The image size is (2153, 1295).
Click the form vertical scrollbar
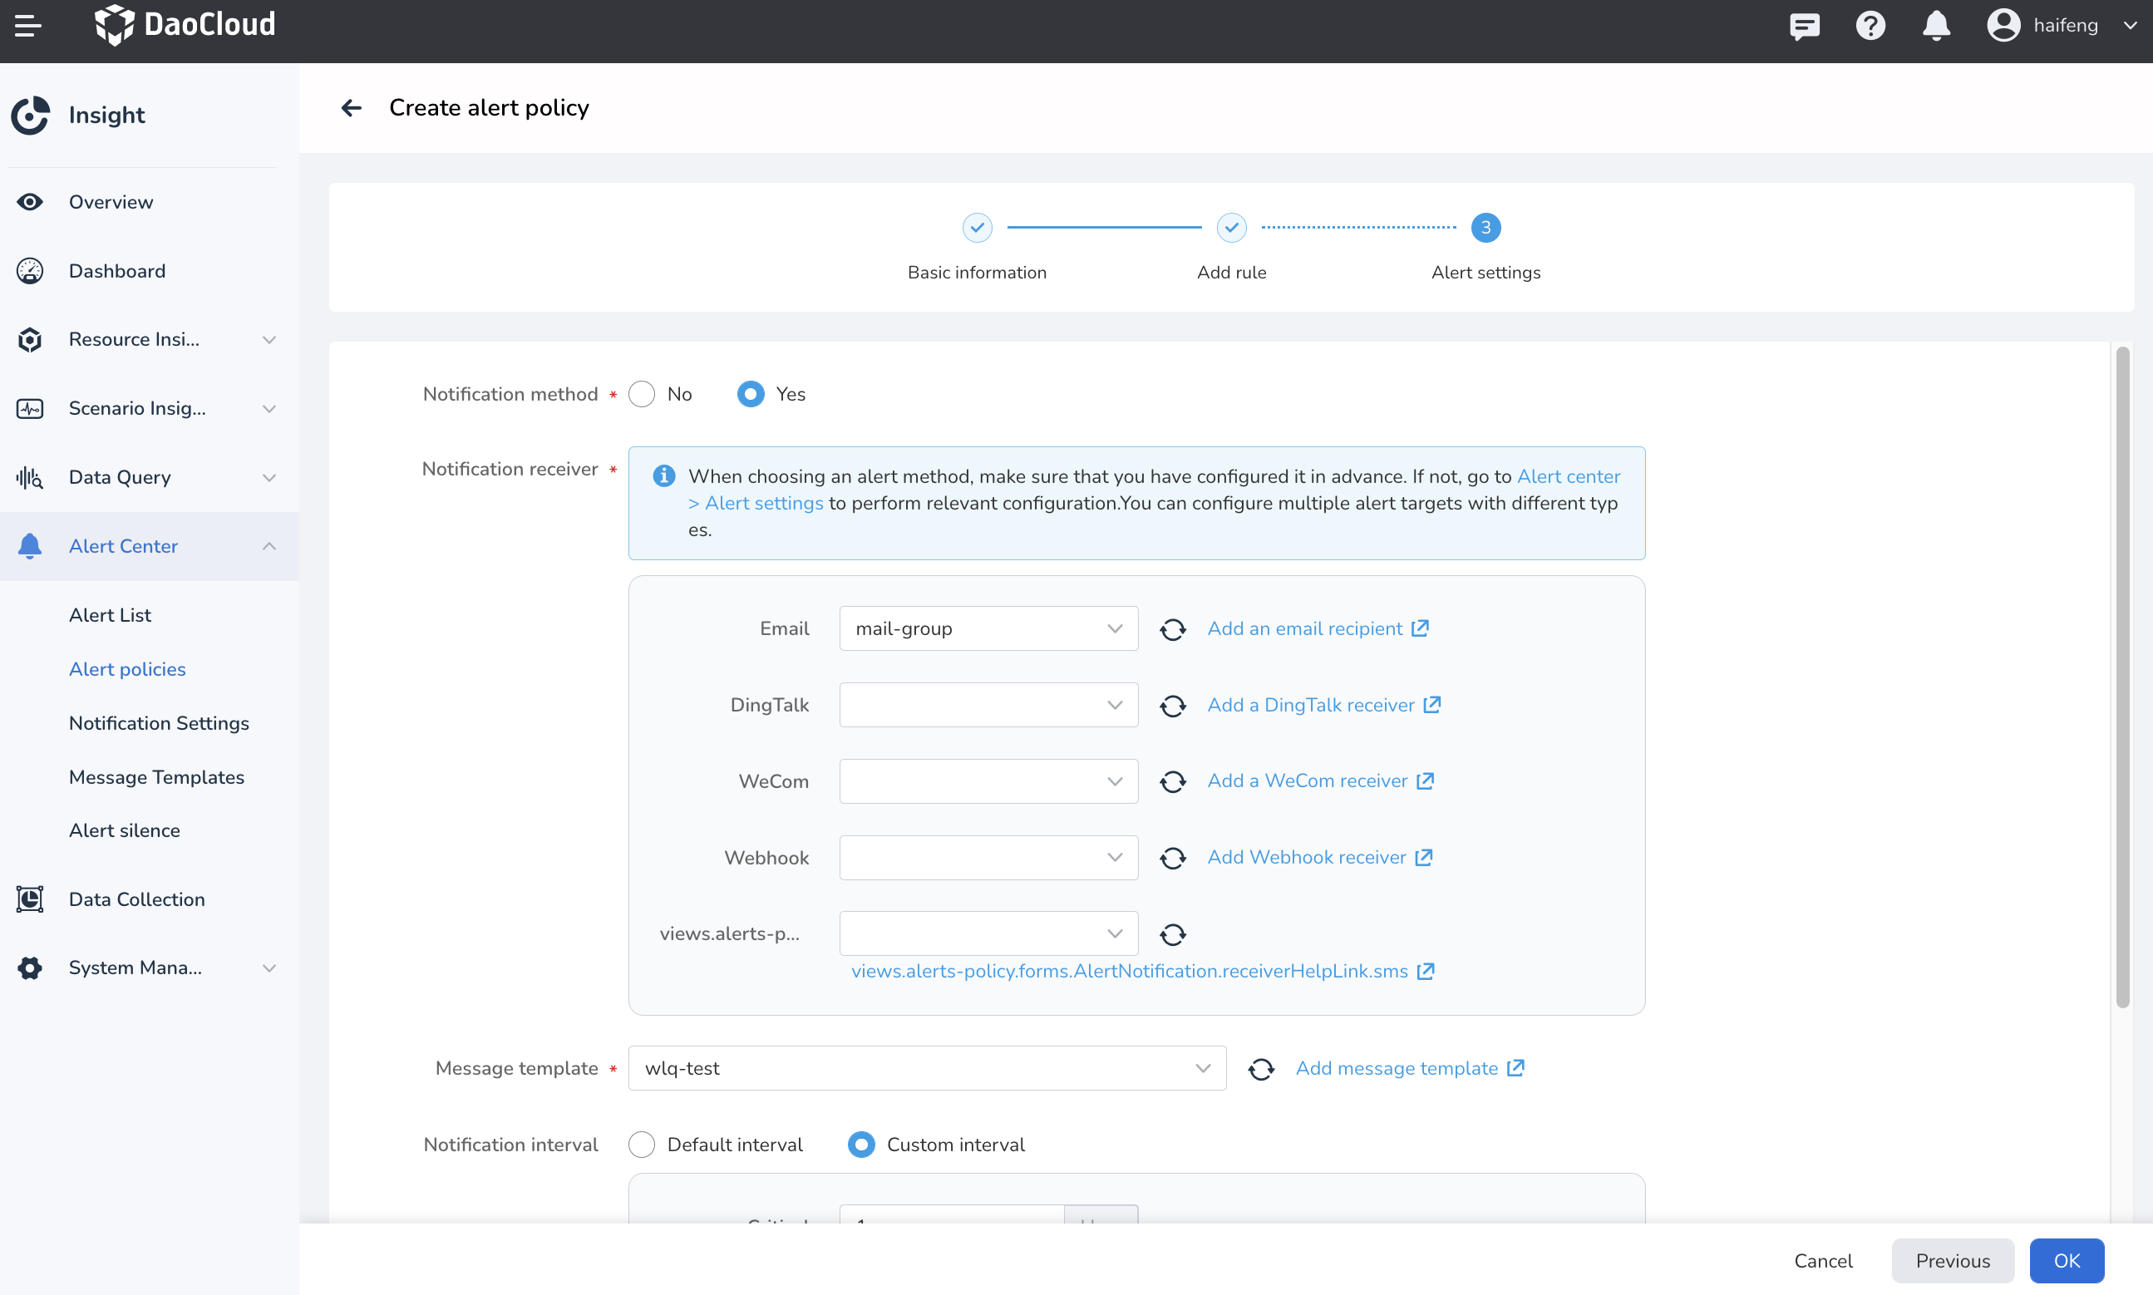click(2121, 677)
